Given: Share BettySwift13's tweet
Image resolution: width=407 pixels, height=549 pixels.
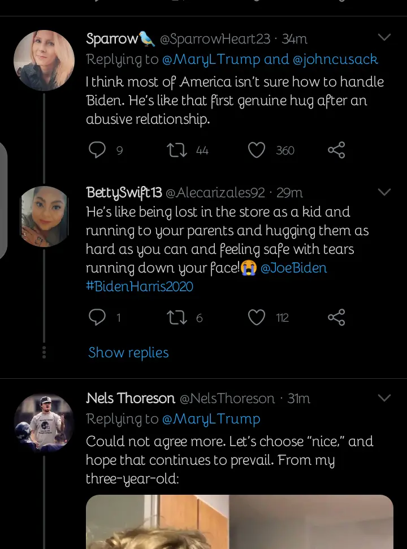Looking at the screenshot, I should [336, 317].
